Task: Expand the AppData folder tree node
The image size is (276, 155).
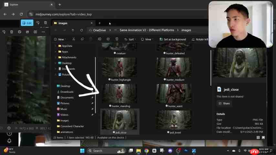Action: click(x=56, y=46)
